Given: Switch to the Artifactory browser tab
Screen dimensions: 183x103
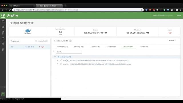Looking at the screenshot, I should click(x=22, y=6).
